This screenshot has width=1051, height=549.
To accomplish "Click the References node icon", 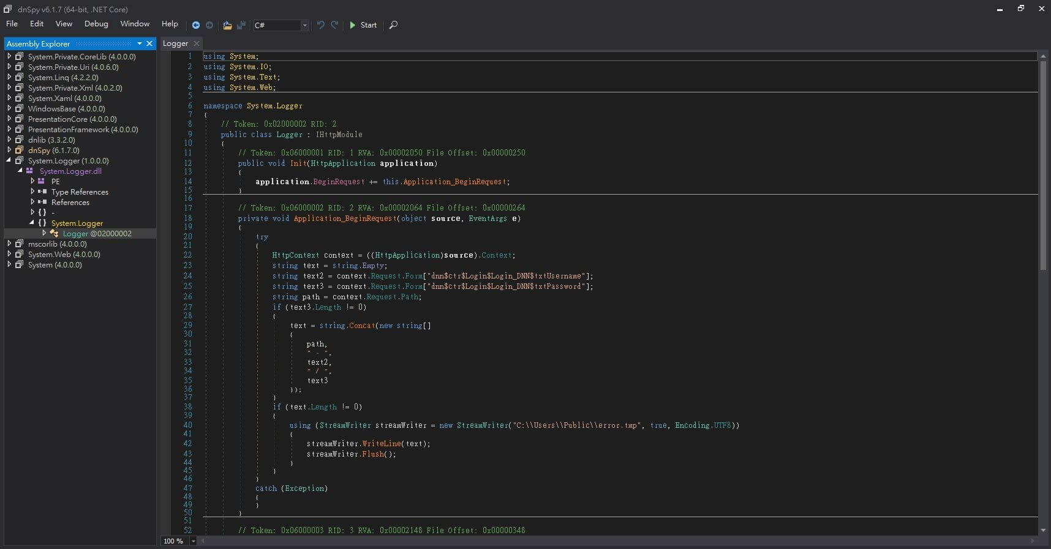I will coord(42,202).
